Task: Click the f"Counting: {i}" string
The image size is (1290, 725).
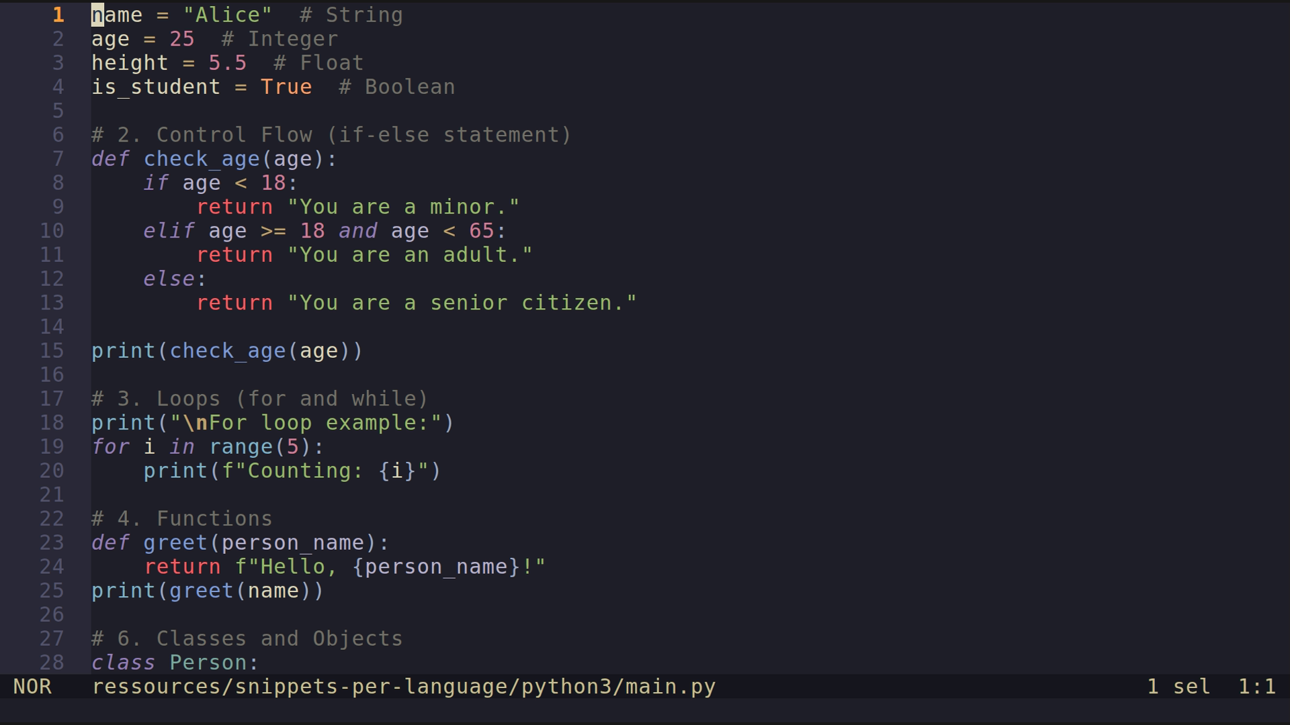Action: [x=325, y=471]
